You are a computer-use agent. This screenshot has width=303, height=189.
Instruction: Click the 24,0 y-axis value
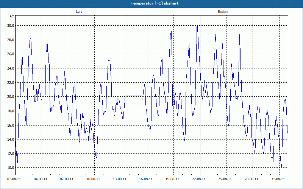pos(11,68)
